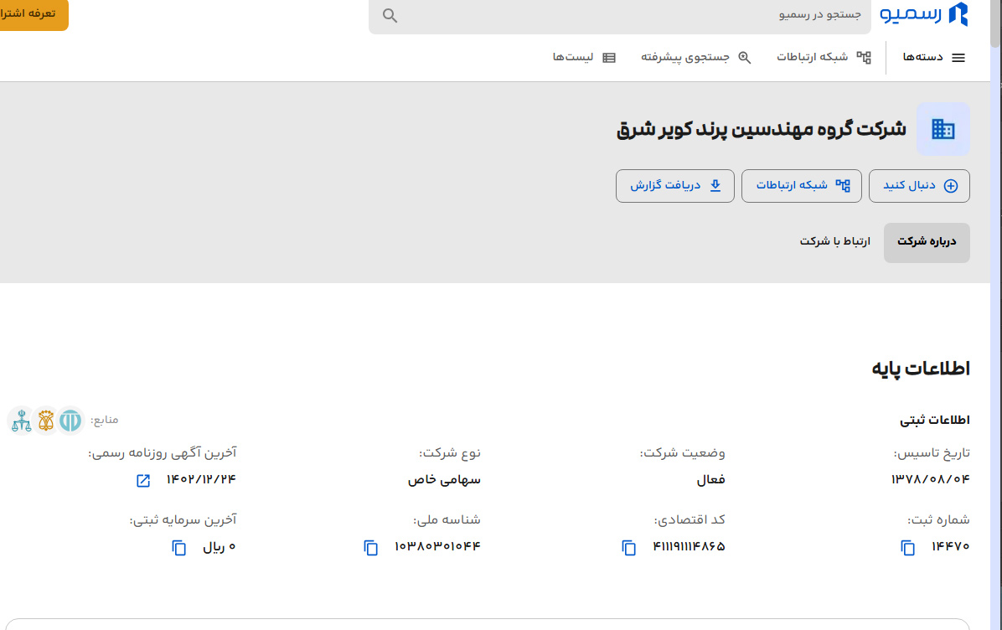Viewport: 1002px width, 630px height.
Task: Click the Rasmio logo
Action: coord(923,14)
